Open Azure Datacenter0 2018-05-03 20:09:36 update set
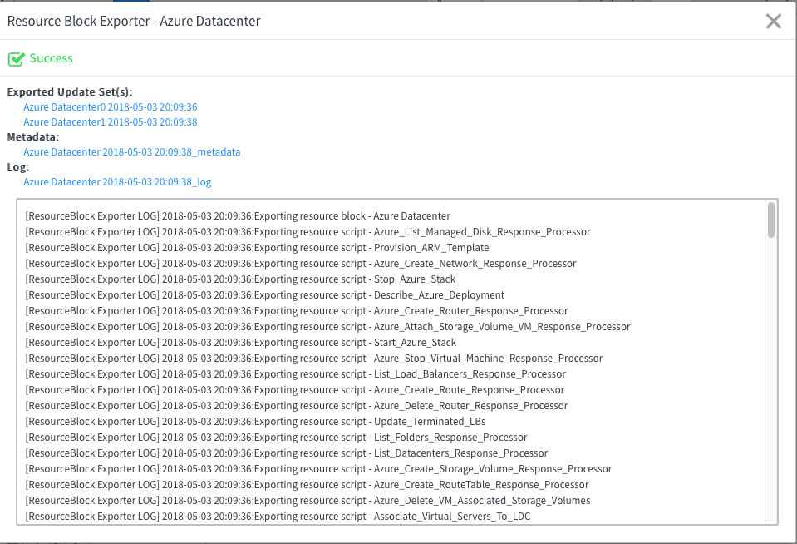 [111, 107]
